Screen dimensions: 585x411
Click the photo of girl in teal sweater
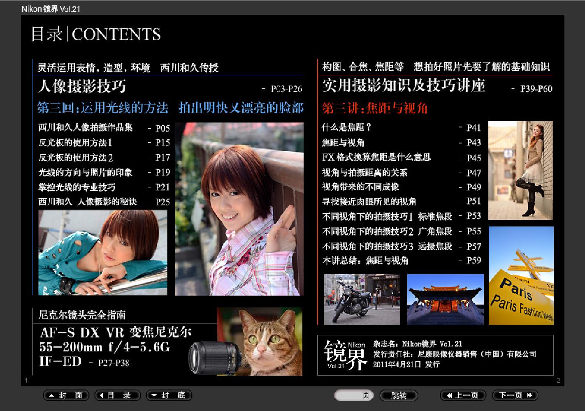pyautogui.click(x=103, y=253)
